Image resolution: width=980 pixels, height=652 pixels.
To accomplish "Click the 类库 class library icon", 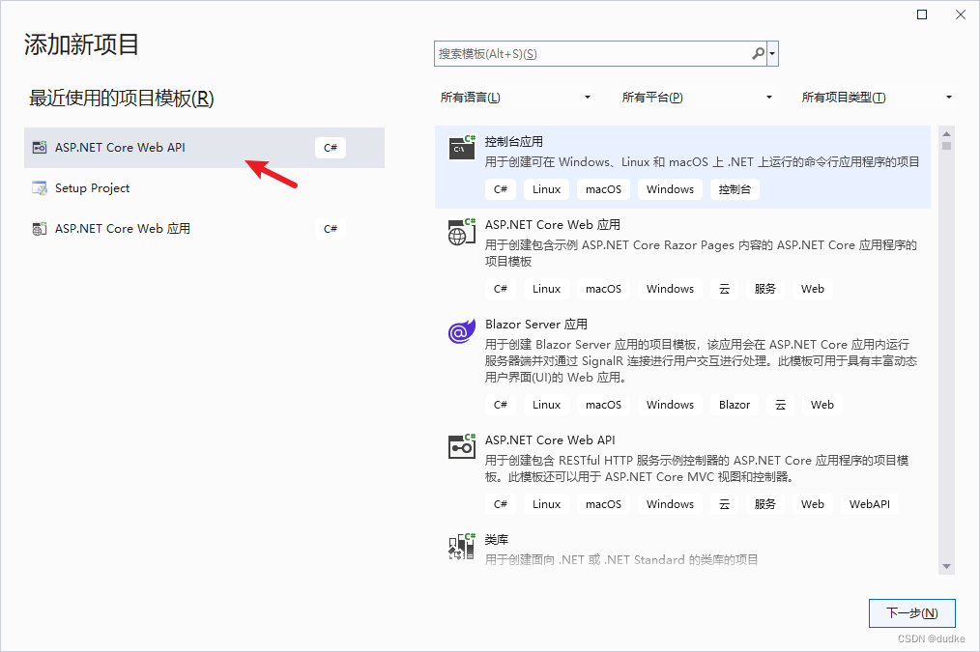I will tap(462, 547).
